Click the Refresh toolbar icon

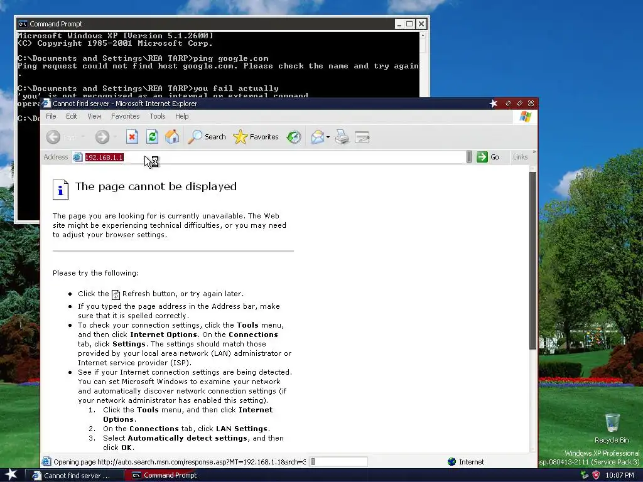point(152,137)
